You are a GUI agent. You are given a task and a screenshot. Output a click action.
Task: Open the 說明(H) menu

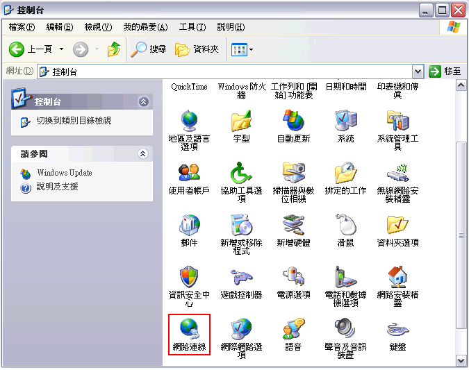click(x=231, y=27)
